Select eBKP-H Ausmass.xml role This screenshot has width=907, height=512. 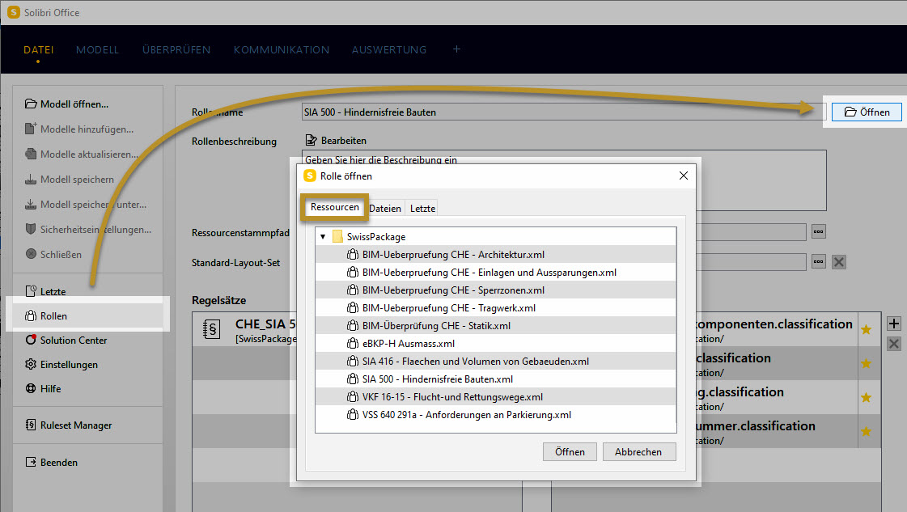(496, 344)
